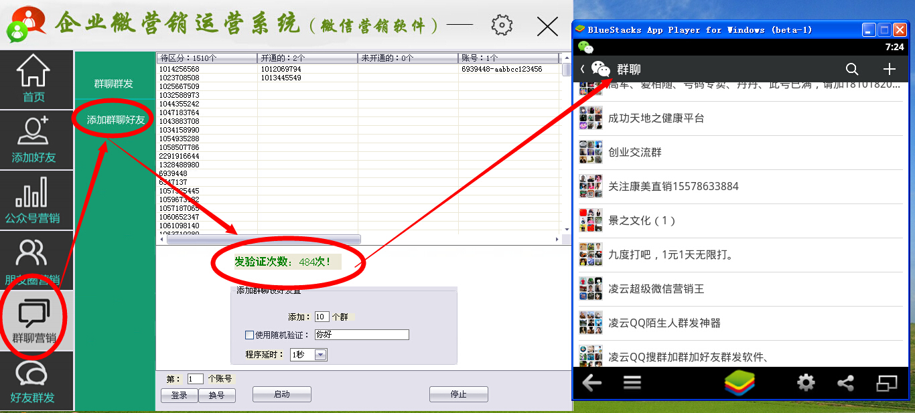Click the 换号 button
This screenshot has width=915, height=413.
pos(217,396)
